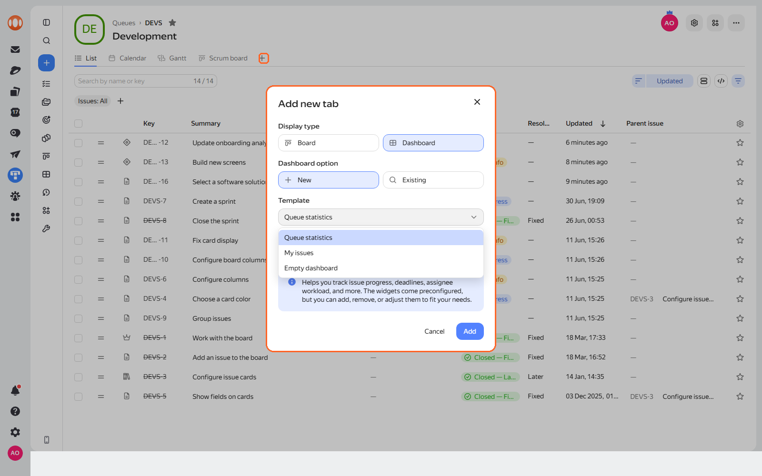Open the three-dot more menu
762x476 pixels.
point(736,23)
